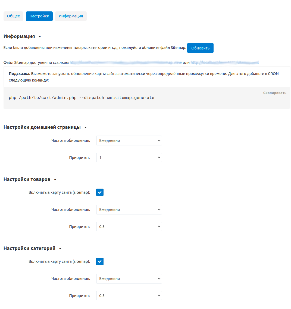Screen dimensions: 291x309
Task: Open the first blurred sitemap link
Action: (x=126, y=63)
